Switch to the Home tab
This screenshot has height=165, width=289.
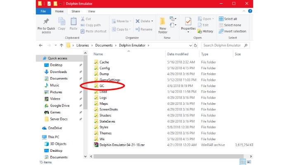tap(59, 11)
